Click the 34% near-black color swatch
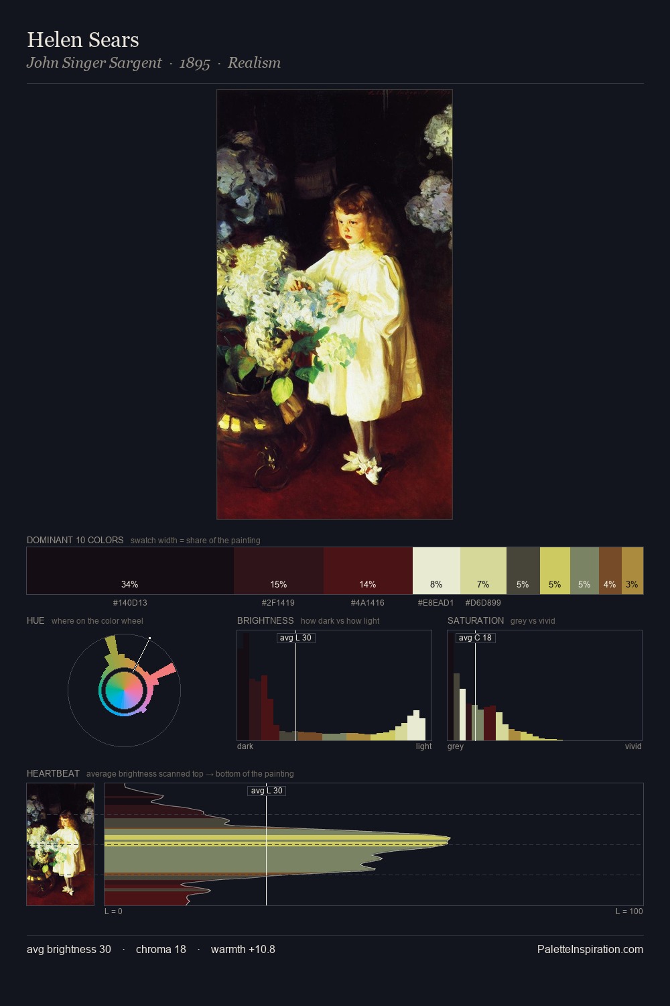The height and width of the screenshot is (1006, 670). pos(130,571)
